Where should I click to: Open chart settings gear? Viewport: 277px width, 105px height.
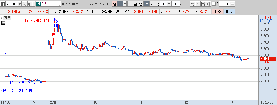point(209,4)
